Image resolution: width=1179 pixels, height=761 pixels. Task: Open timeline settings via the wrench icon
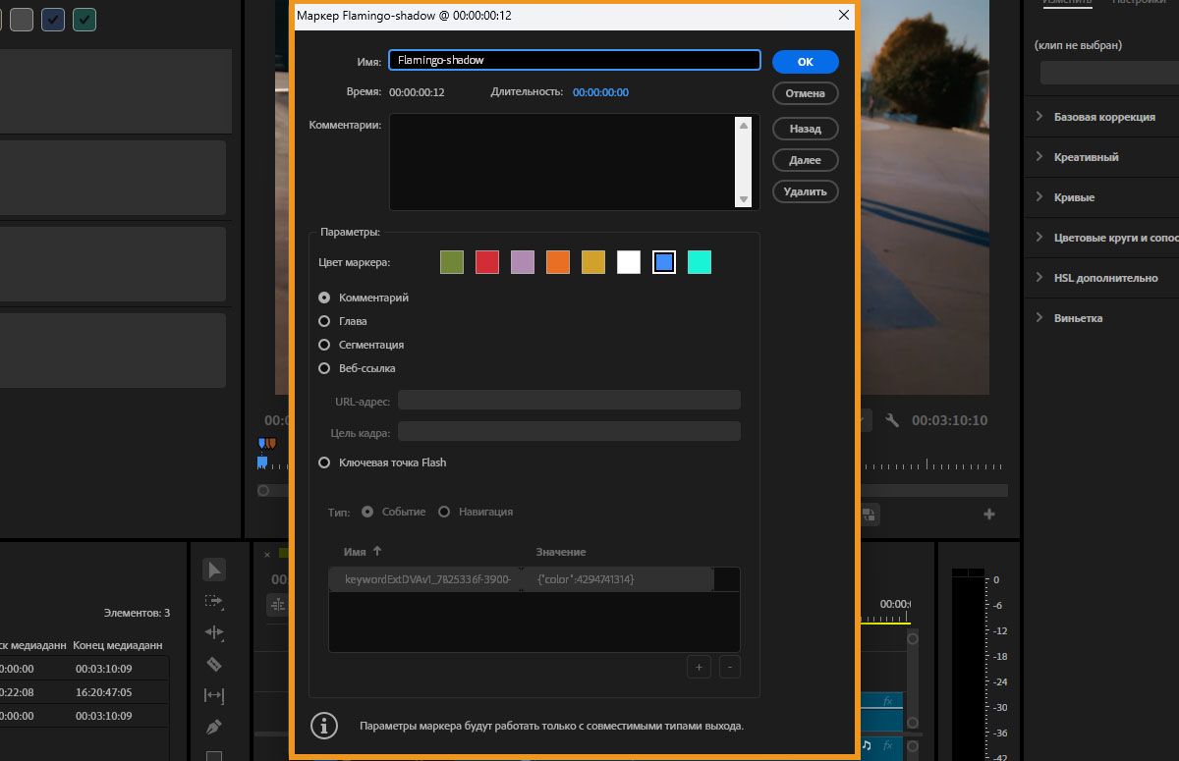(x=891, y=420)
